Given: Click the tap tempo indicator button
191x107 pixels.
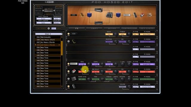Looking at the screenshot, I should pyautogui.click(x=49, y=29).
